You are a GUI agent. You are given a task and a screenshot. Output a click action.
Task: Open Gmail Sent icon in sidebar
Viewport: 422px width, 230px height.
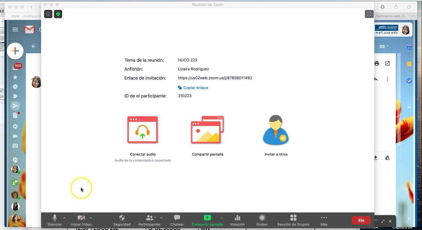click(x=15, y=106)
